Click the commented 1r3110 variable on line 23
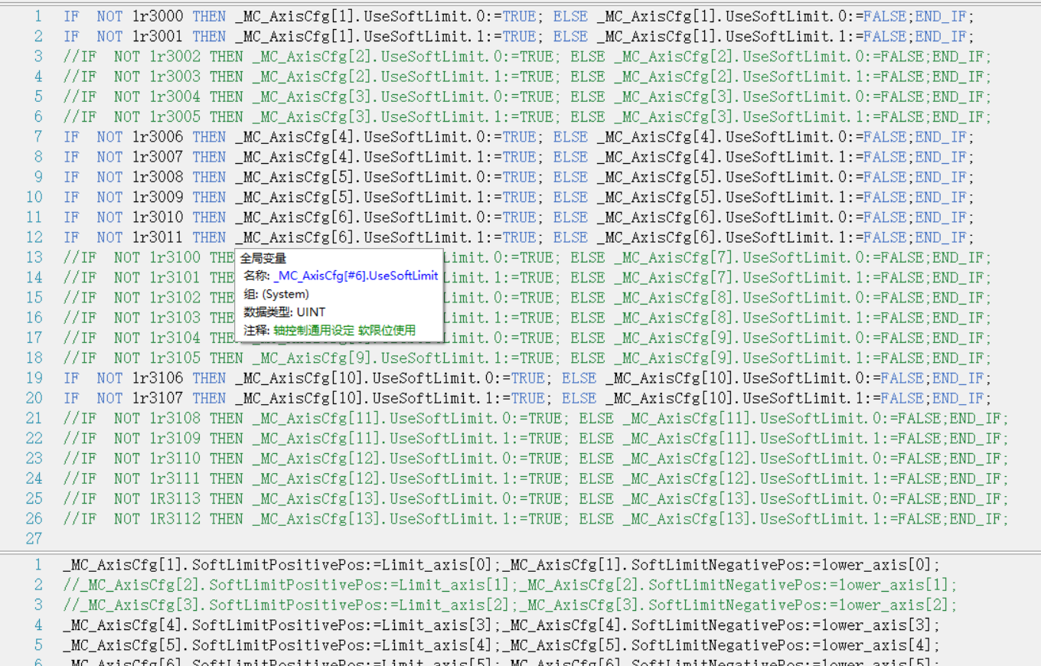1041x666 pixels. coord(175,459)
